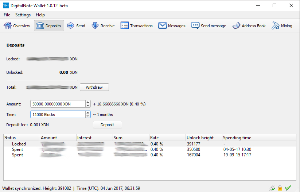Click the Messages envelope icon
The image size is (300, 192).
162,25
